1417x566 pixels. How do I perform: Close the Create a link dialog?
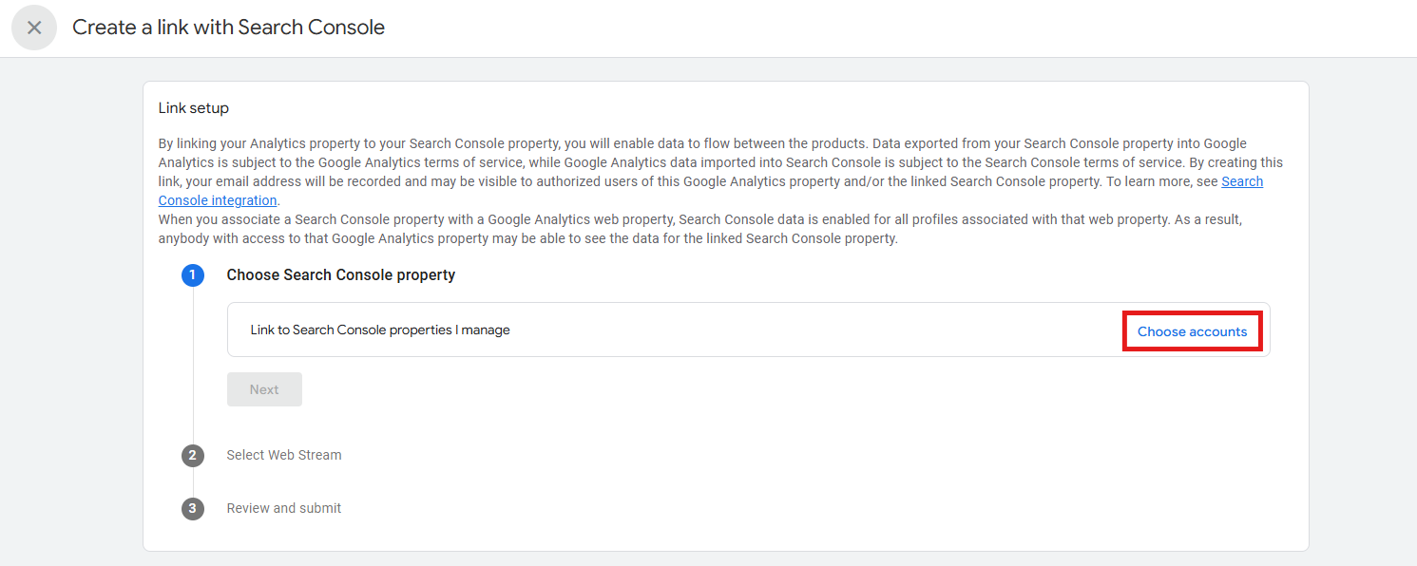point(34,28)
